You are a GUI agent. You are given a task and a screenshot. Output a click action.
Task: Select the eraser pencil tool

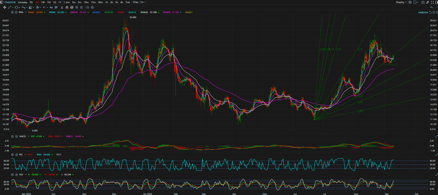coord(62,7)
